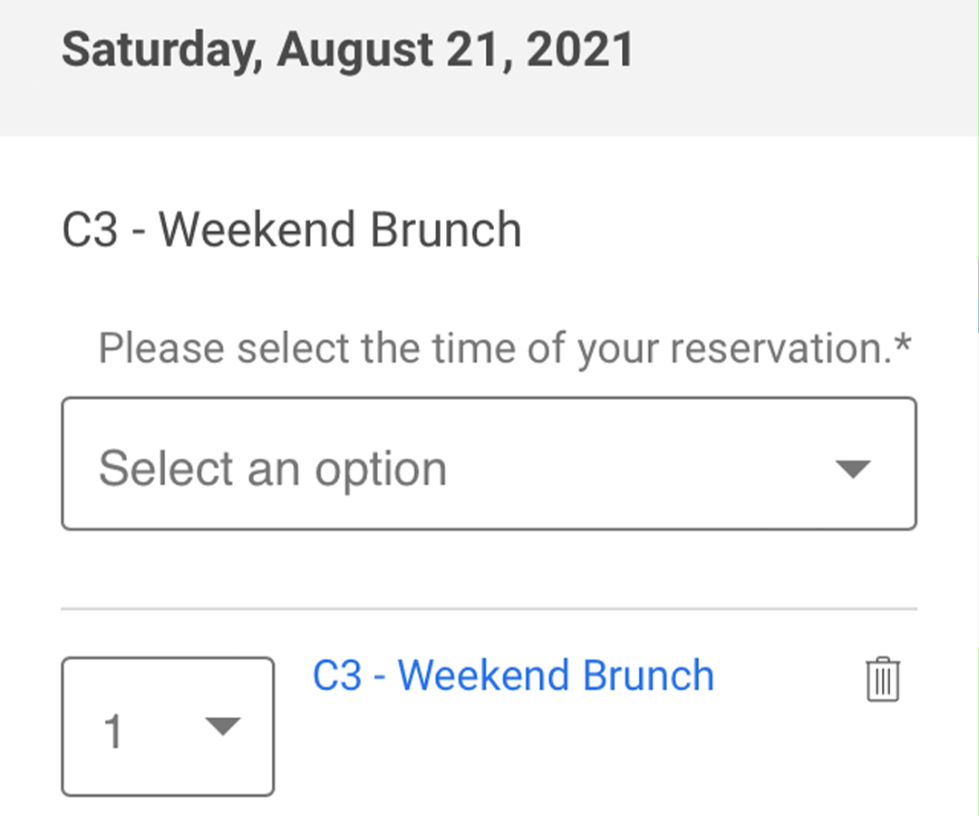Click the number 1 in quantity box
The height and width of the screenshot is (816, 979).
113,732
